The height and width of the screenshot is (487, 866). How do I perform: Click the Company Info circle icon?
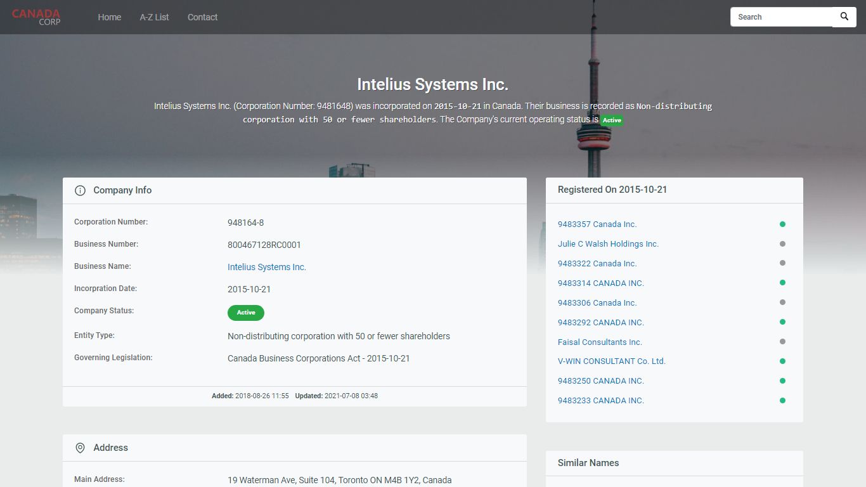80,190
